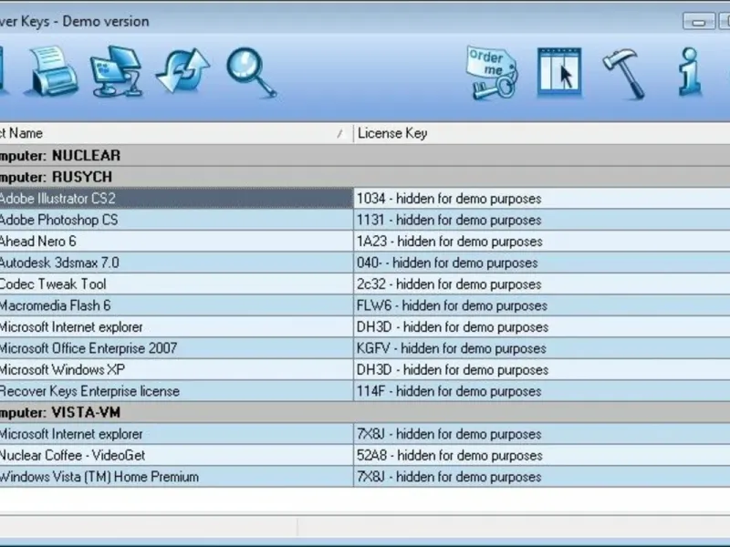The image size is (730, 547).
Task: Click the '52A8 - hidden' license key cell
Action: pyautogui.click(x=542, y=455)
